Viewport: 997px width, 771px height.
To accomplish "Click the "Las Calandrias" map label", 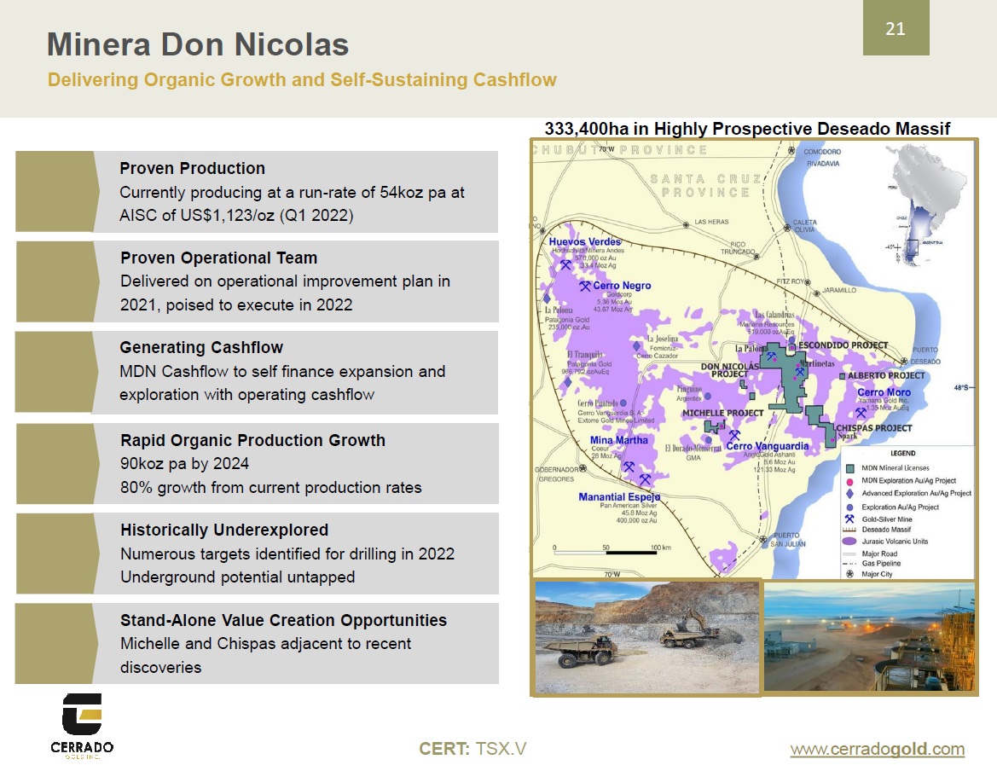I will tap(774, 315).
